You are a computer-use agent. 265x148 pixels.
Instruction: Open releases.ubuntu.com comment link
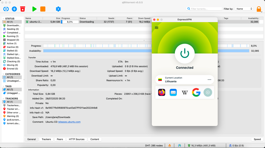[69, 122]
